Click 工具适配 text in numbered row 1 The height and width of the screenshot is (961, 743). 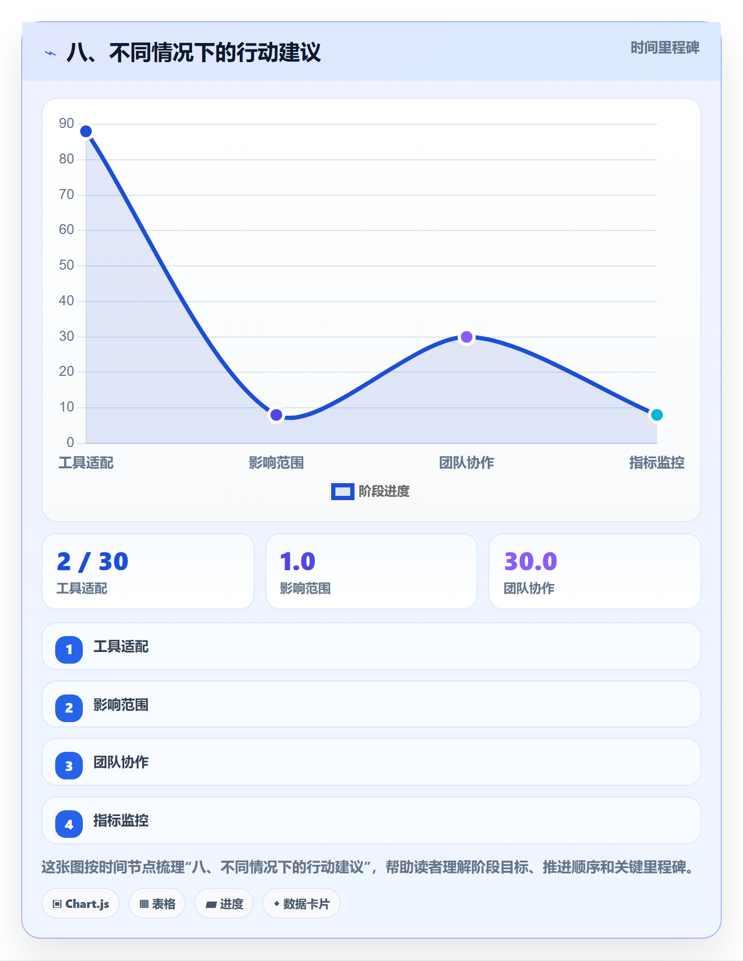click(x=121, y=647)
